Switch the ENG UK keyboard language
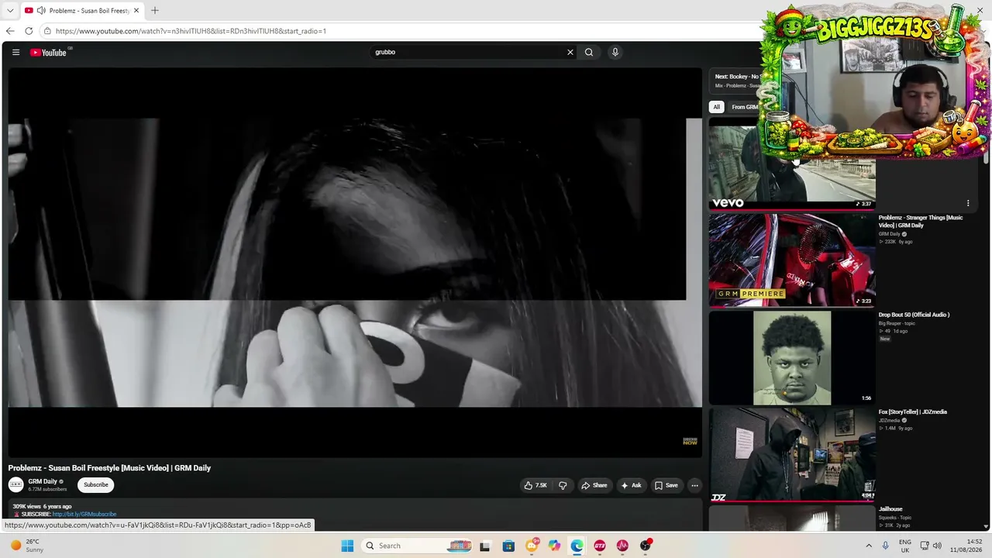Viewport: 992px width, 558px height. pos(905,546)
